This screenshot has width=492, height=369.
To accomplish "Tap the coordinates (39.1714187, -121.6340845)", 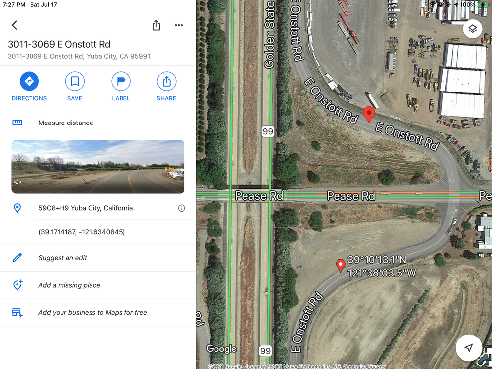I will pyautogui.click(x=82, y=232).
